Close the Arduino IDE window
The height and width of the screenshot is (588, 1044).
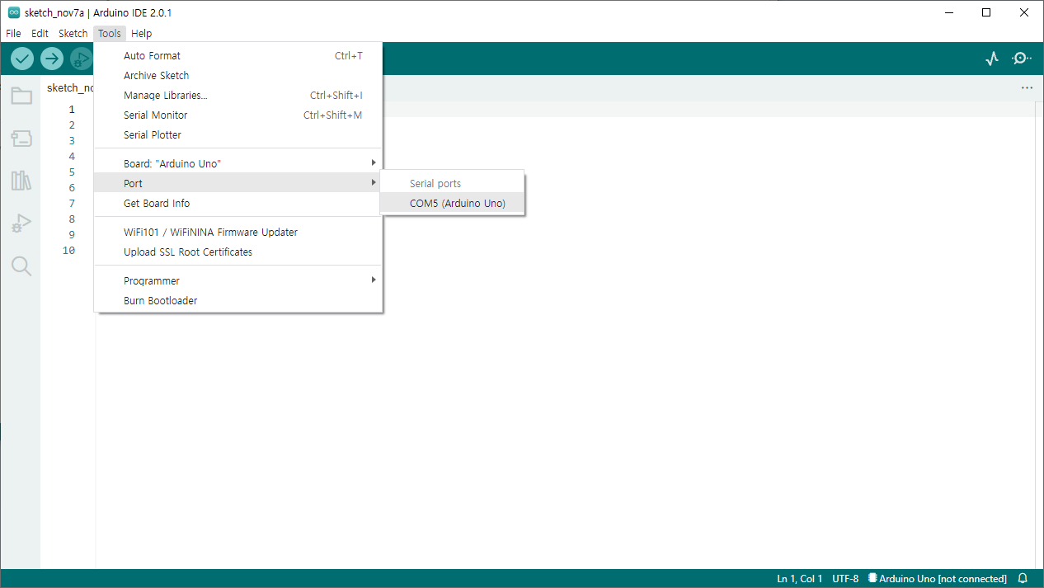(x=1024, y=12)
